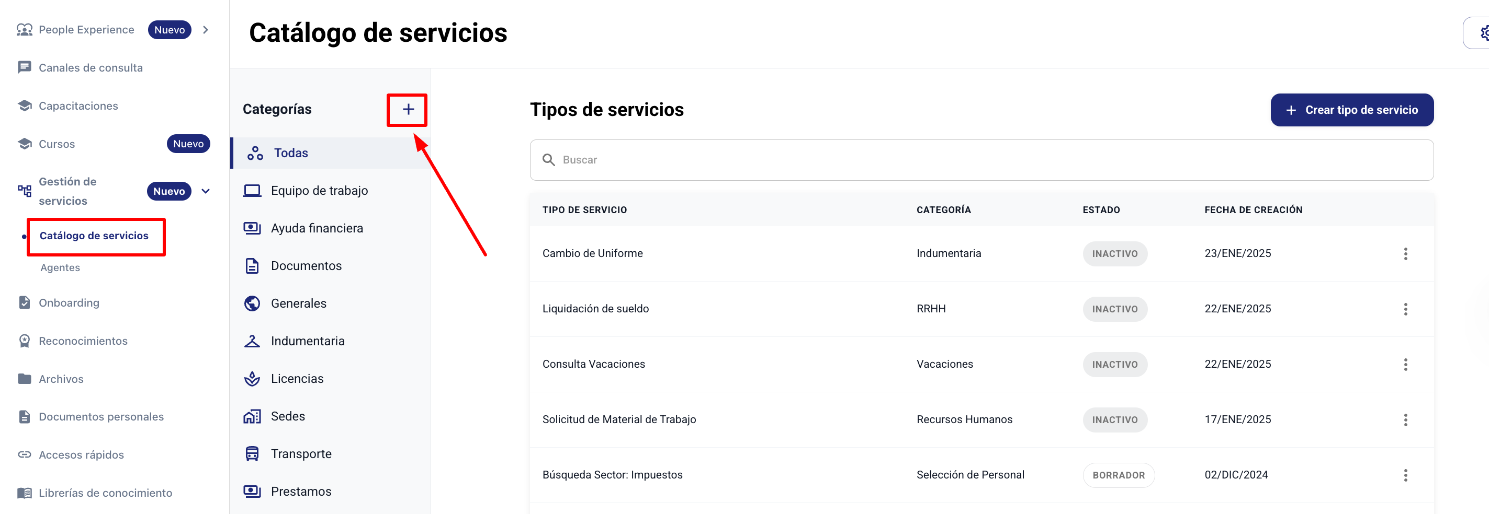Click the building icon for Sedes
Screen dimensions: 1489x514
[252, 416]
